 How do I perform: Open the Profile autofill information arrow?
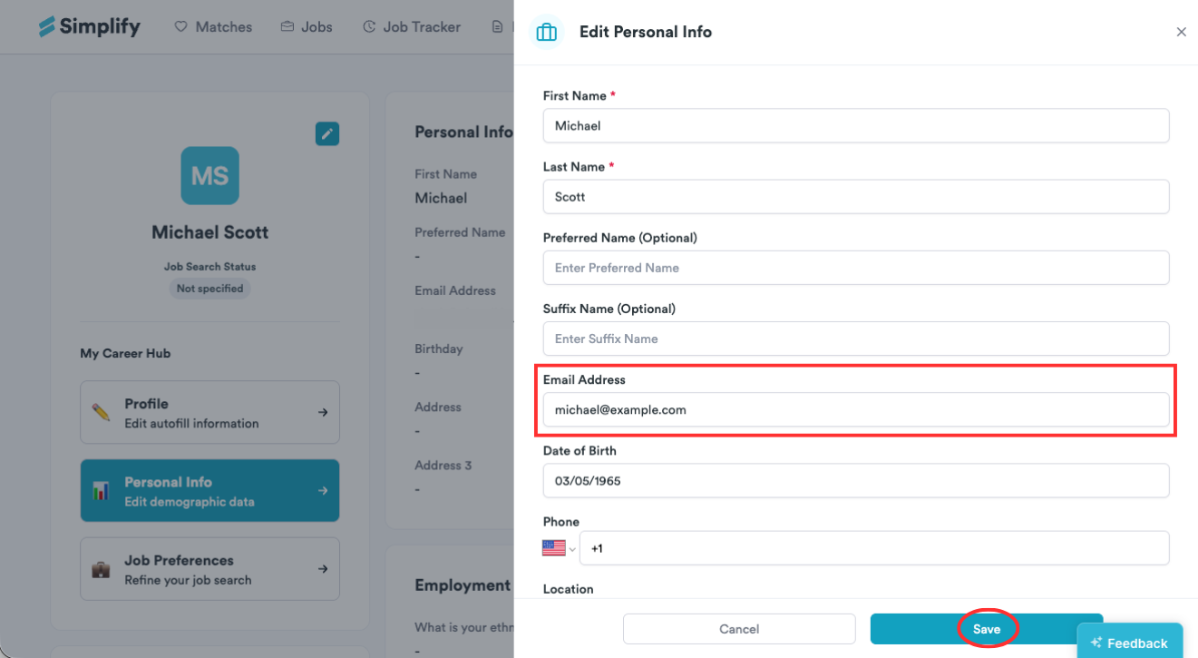click(323, 412)
